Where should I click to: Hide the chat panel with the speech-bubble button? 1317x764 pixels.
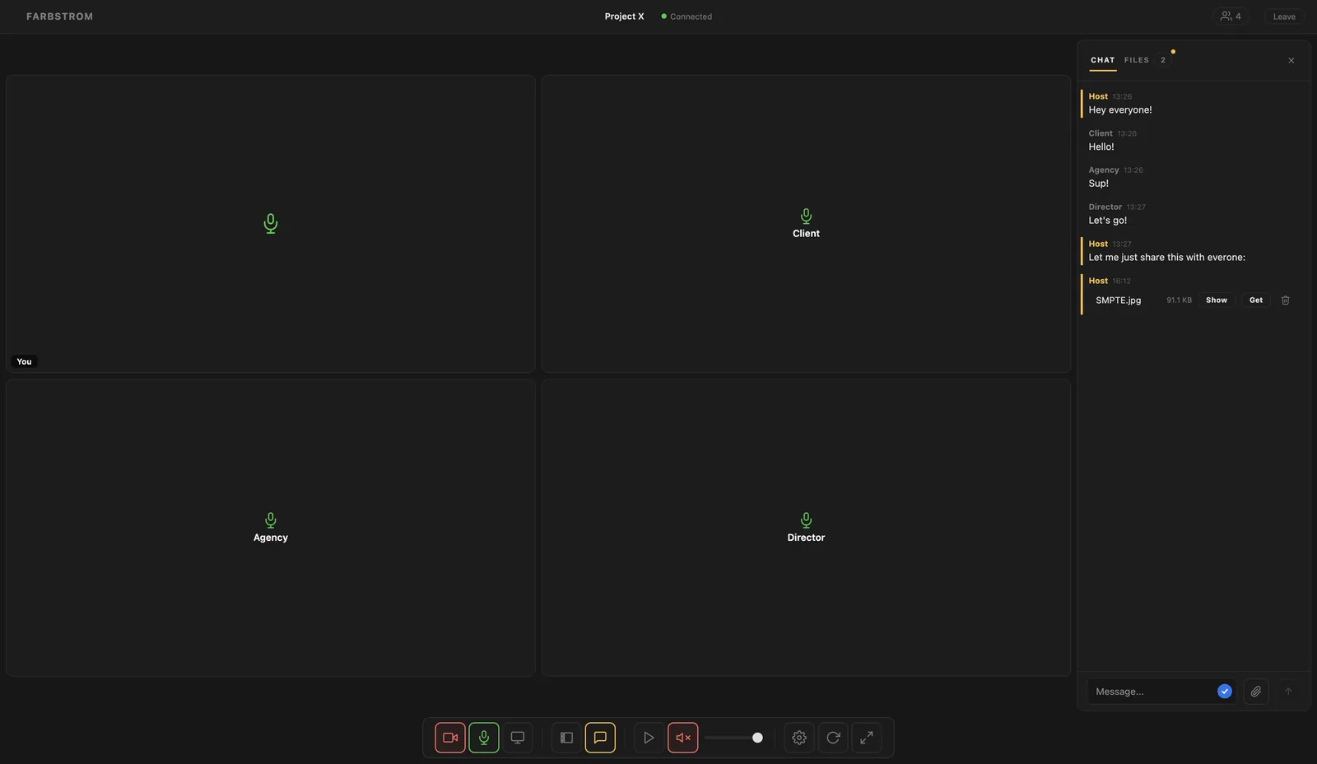(x=600, y=738)
